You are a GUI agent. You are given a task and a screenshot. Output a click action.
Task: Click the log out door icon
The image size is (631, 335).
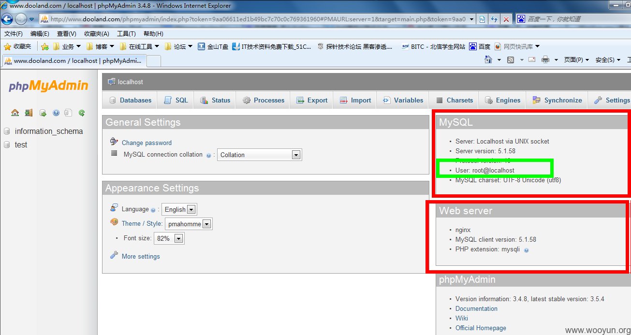29,113
